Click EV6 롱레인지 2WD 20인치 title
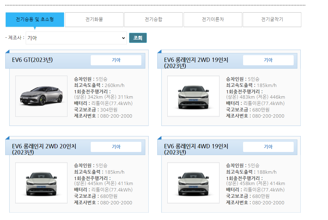Screen dimensions: 328x220 (44, 149)
